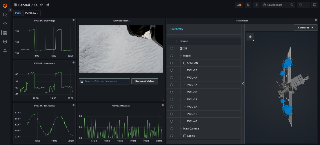Click the BGA Position panel status dot
This screenshot has height=145, width=320.
(x=73, y=105)
